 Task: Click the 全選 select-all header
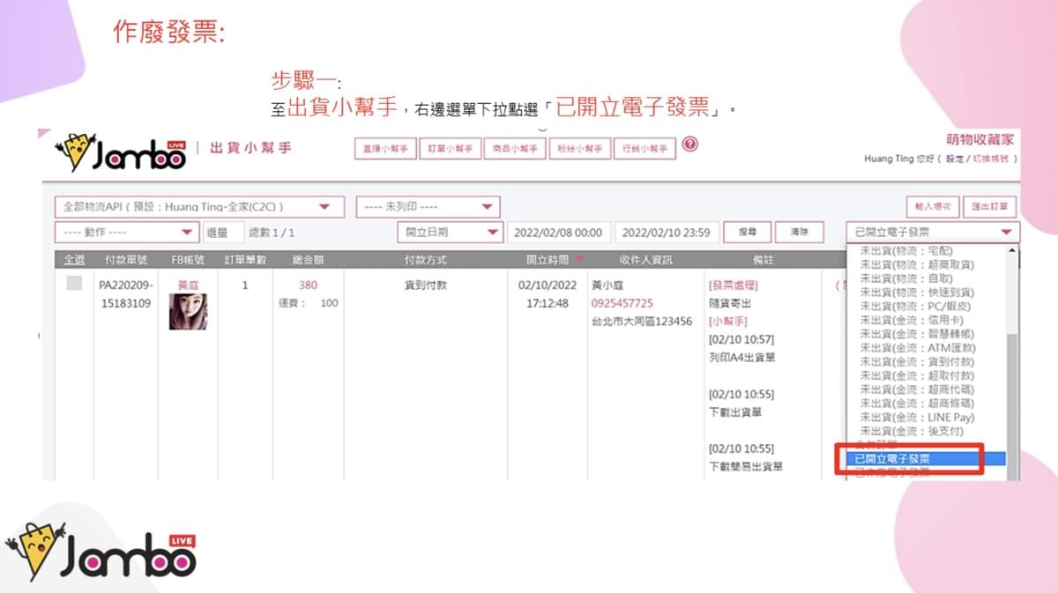[75, 260]
